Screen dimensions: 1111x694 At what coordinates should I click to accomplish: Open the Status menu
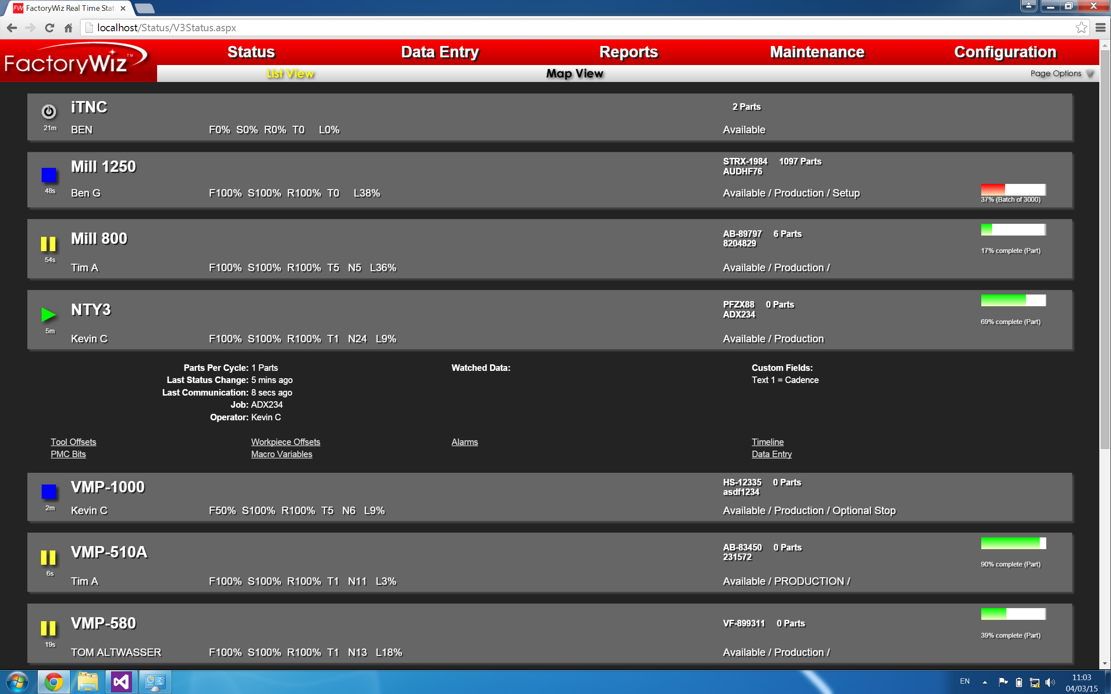(x=251, y=52)
